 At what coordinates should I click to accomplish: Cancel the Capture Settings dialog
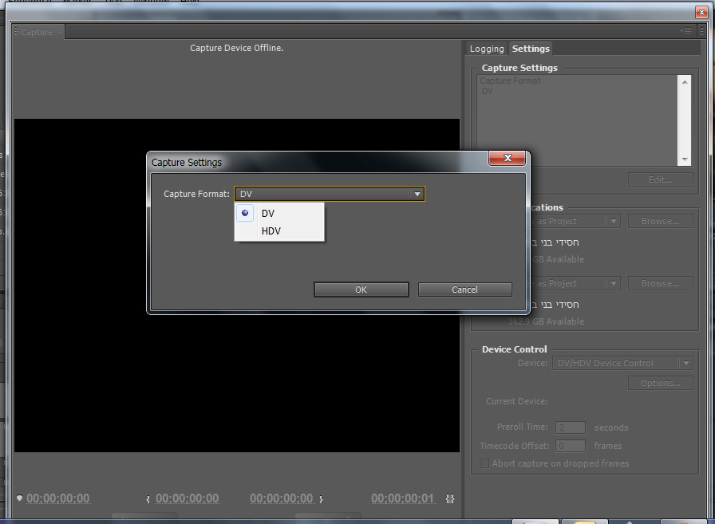click(x=464, y=290)
